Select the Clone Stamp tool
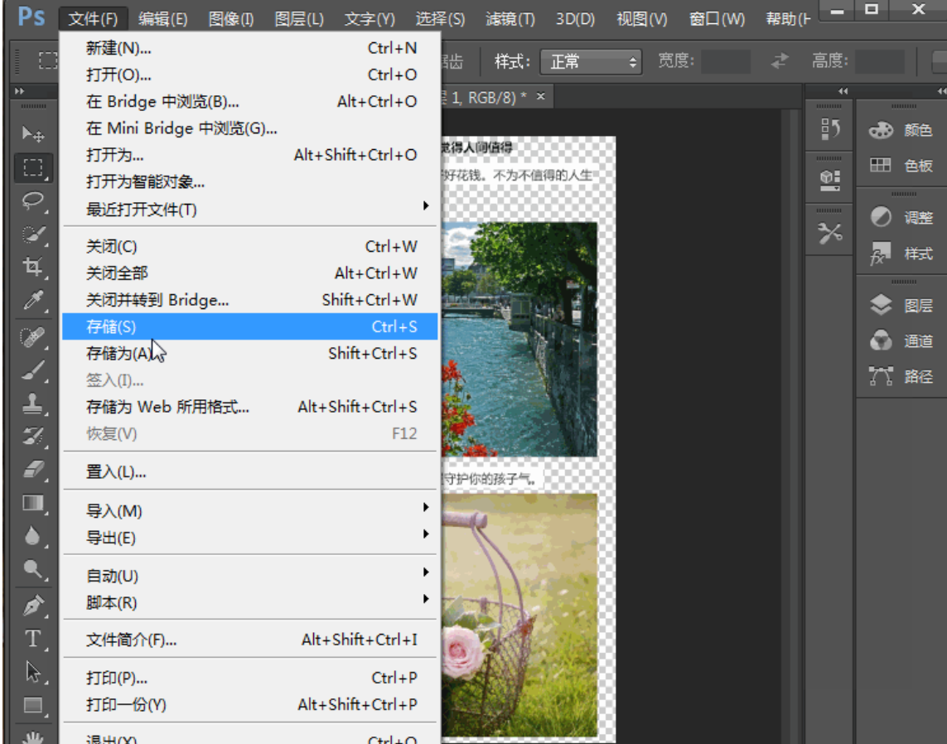947x744 pixels. point(32,403)
